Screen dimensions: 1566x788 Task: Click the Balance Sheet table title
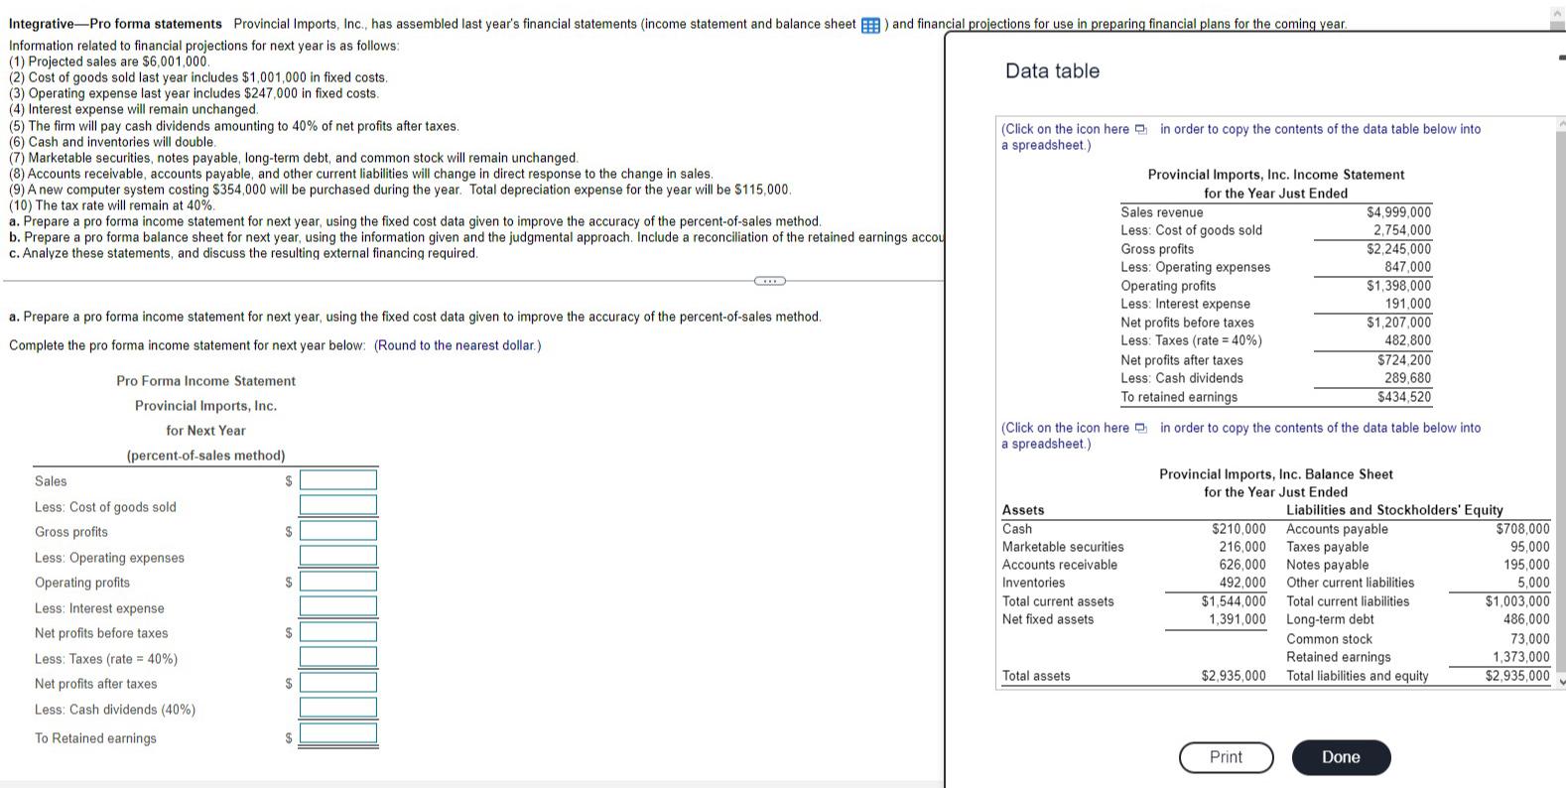pyautogui.click(x=1275, y=474)
